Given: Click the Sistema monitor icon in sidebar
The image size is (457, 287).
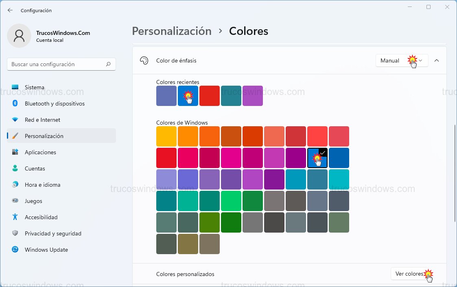Looking at the screenshot, I should coord(15,87).
